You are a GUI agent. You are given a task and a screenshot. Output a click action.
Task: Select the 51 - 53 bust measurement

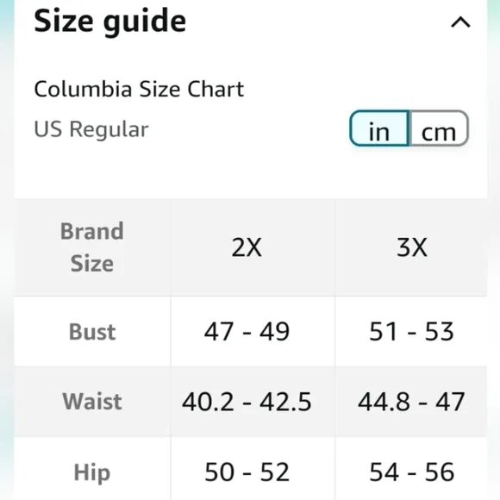pos(411,332)
